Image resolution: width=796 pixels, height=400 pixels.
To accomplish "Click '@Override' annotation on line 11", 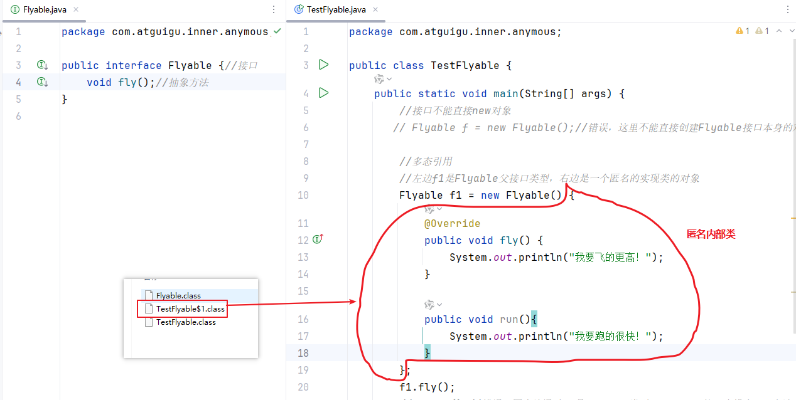I will pyautogui.click(x=453, y=223).
